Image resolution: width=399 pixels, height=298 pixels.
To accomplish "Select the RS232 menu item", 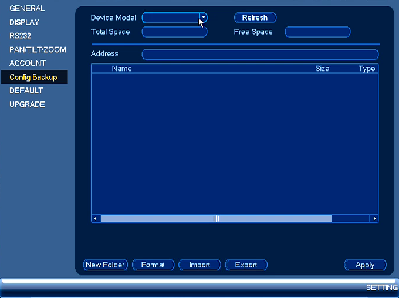I will click(20, 36).
